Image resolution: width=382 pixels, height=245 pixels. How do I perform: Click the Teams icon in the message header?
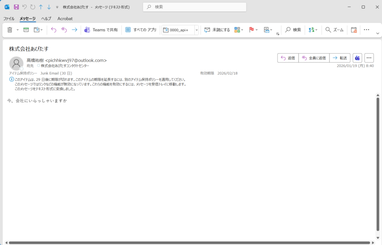point(357,58)
